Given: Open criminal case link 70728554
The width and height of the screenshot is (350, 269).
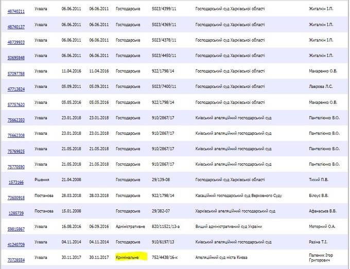Looking at the screenshot, I should 16,260.
